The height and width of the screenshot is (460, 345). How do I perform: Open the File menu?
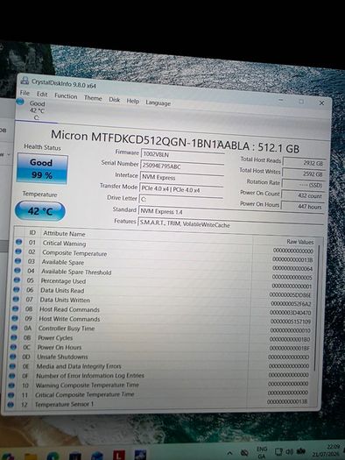click(25, 93)
